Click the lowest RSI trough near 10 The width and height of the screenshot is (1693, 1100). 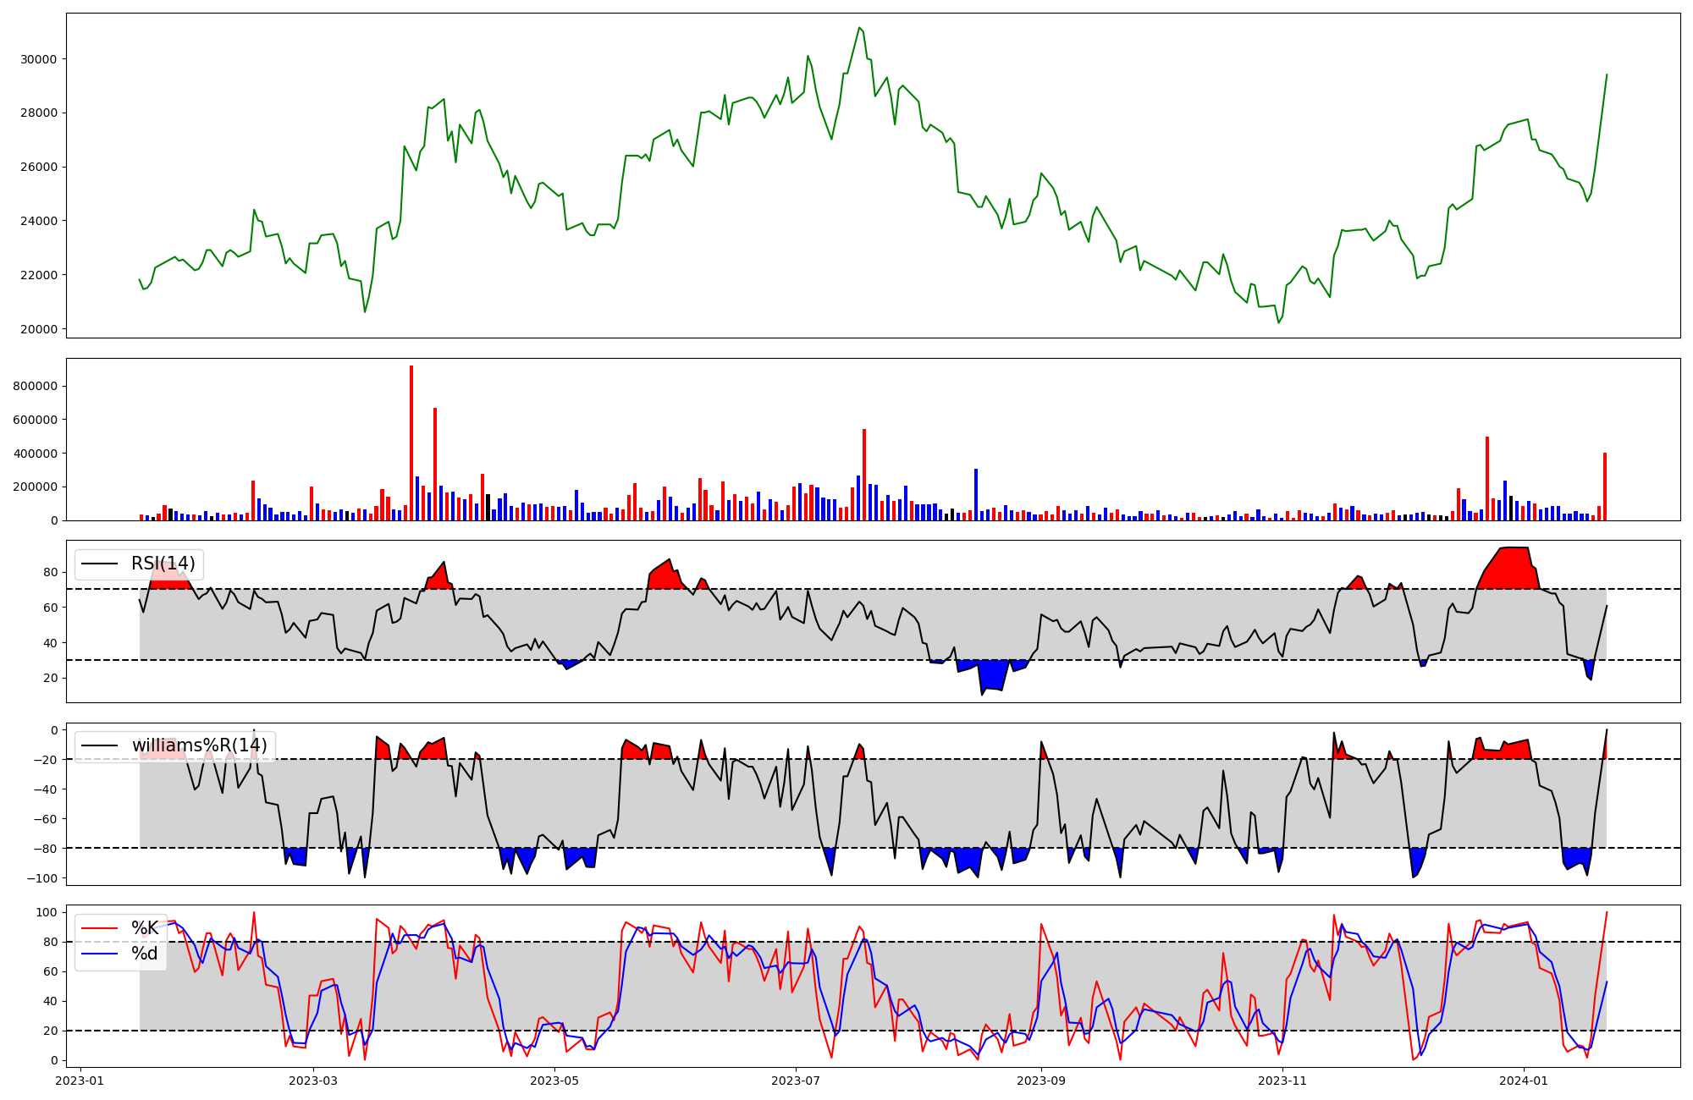(982, 695)
